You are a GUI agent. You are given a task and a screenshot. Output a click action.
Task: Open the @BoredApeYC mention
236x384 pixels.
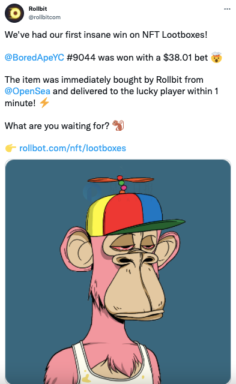(34, 58)
